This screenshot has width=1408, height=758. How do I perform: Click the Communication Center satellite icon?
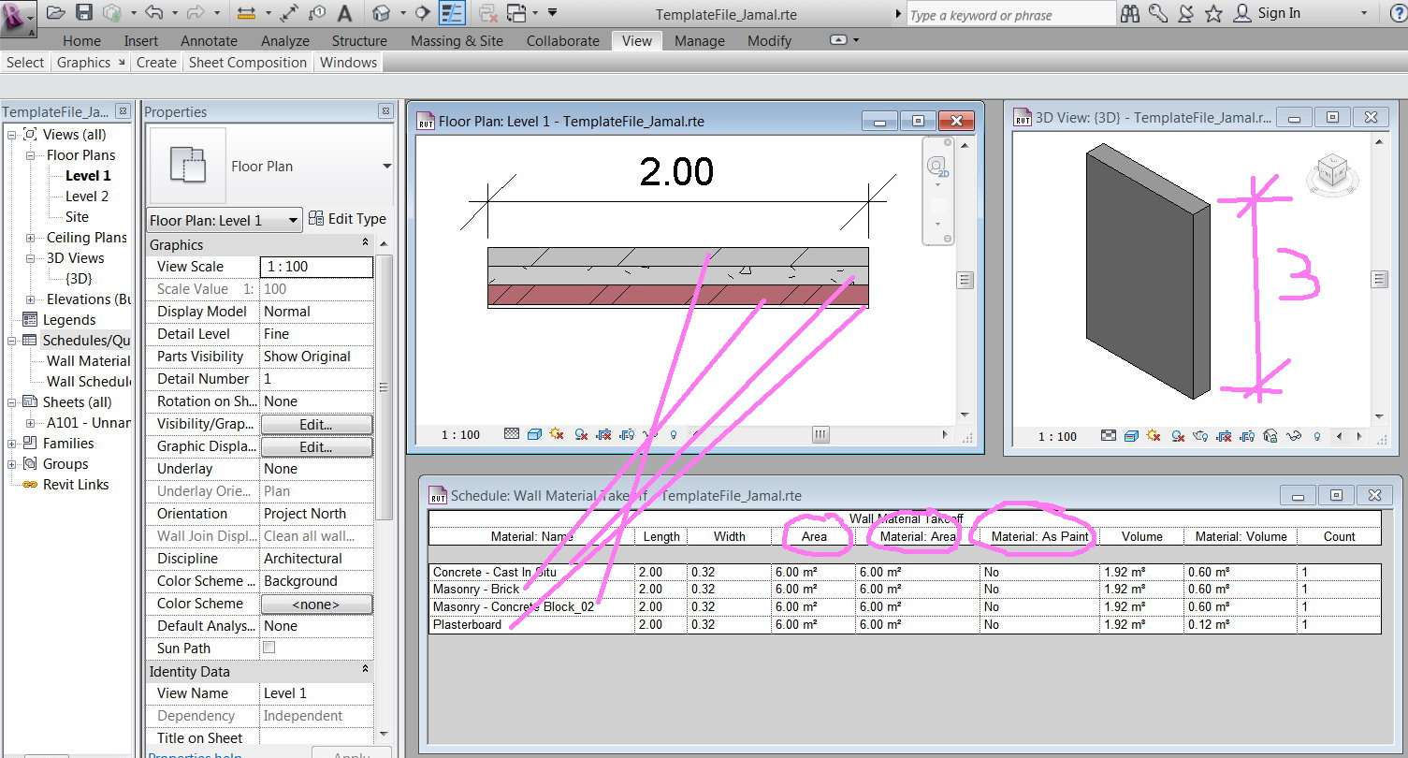tap(1186, 13)
